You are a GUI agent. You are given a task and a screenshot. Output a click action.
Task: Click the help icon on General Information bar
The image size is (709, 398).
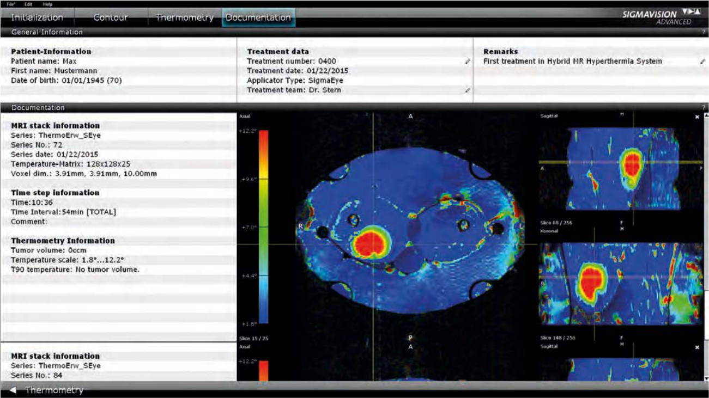(704, 32)
